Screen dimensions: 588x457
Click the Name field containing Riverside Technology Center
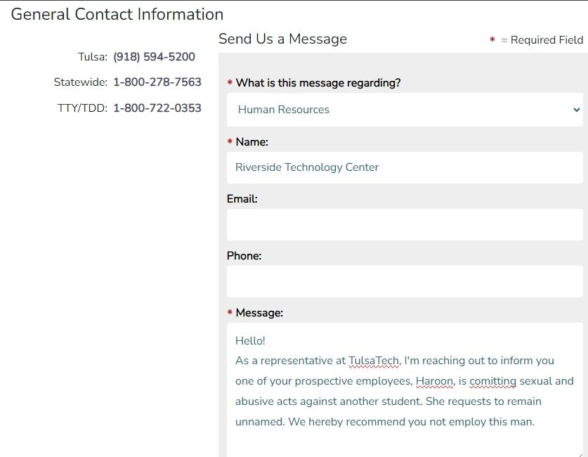(x=404, y=167)
